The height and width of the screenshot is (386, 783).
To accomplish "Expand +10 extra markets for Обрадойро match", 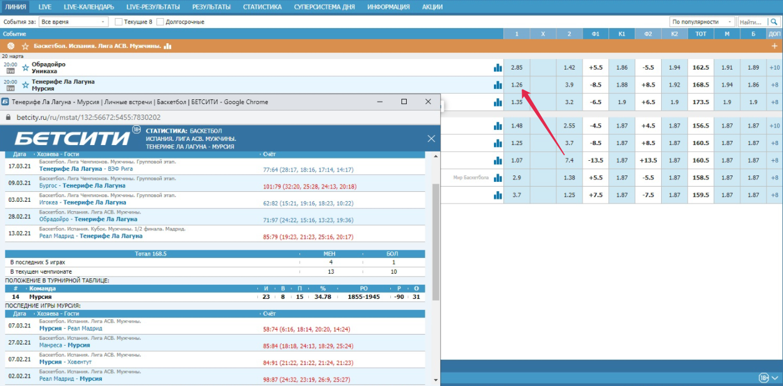I will click(x=774, y=68).
